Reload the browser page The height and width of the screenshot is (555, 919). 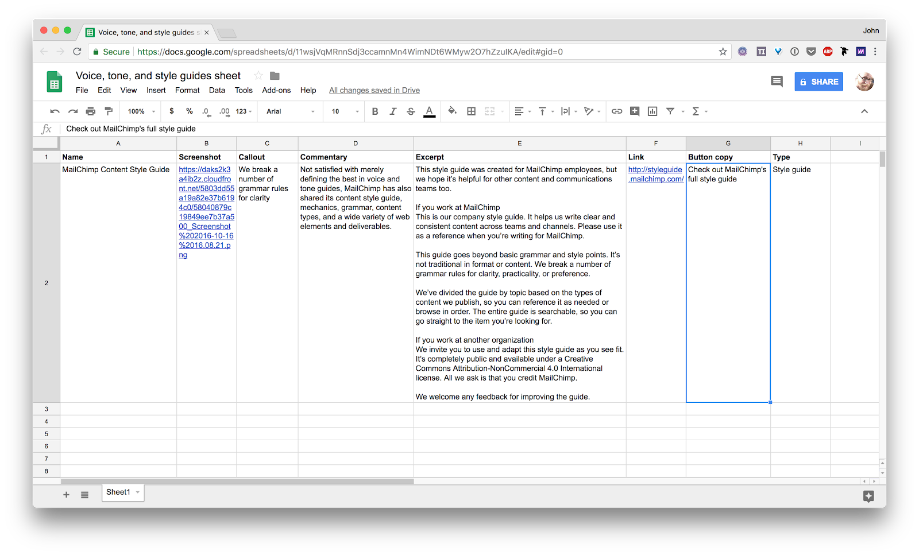point(77,52)
